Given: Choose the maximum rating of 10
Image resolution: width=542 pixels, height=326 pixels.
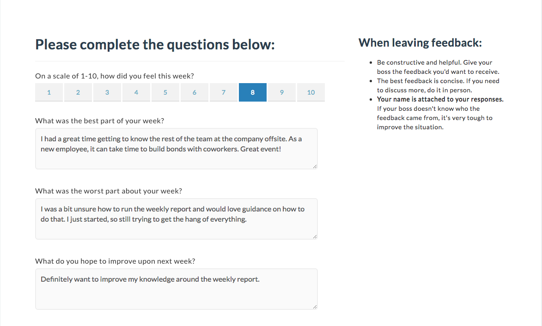Looking at the screenshot, I should tap(311, 92).
